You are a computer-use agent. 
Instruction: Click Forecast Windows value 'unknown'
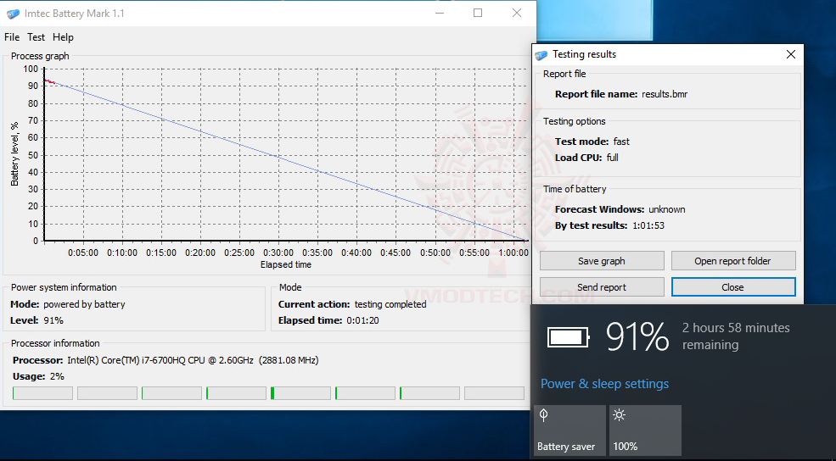point(667,210)
